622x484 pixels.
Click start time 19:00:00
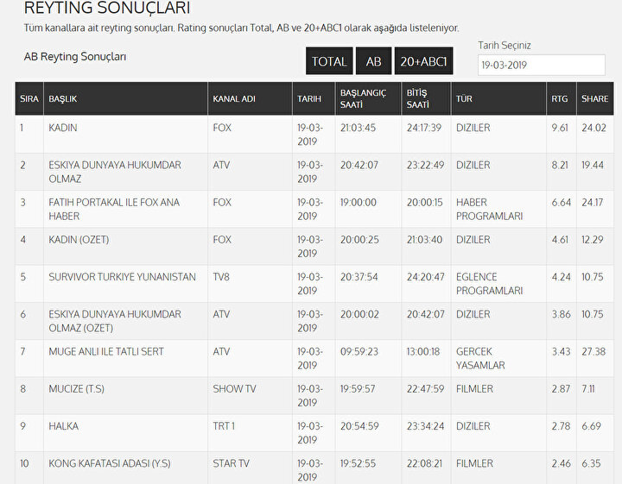click(x=359, y=203)
